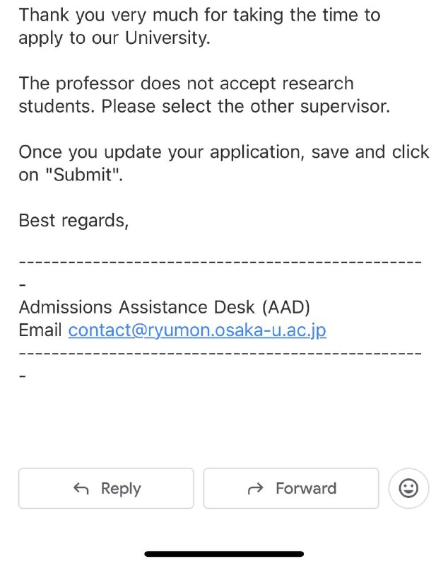Screen dimensions: 448x566
Task: Click the "Reply" text label
Action: [121, 489]
